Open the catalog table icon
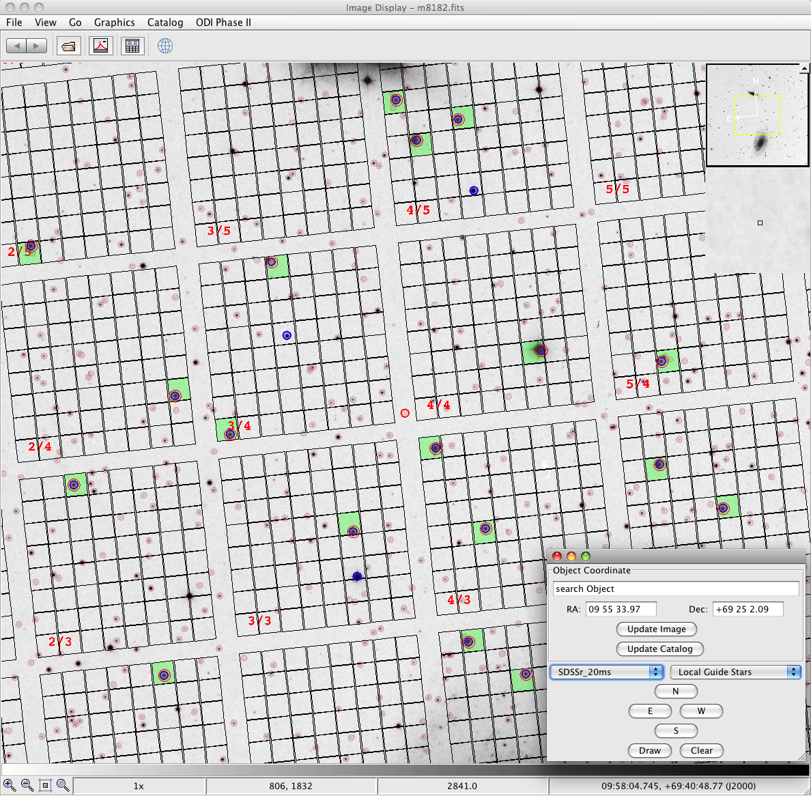This screenshot has height=796, width=811. coord(132,46)
